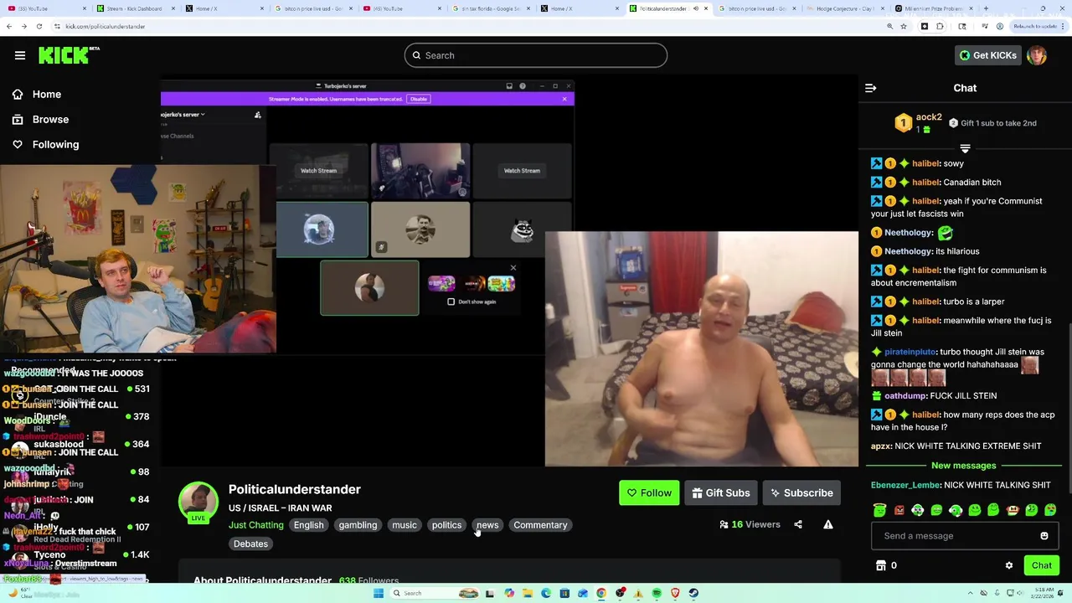Follow Politicalunderstander
The image size is (1072, 603).
click(649, 493)
